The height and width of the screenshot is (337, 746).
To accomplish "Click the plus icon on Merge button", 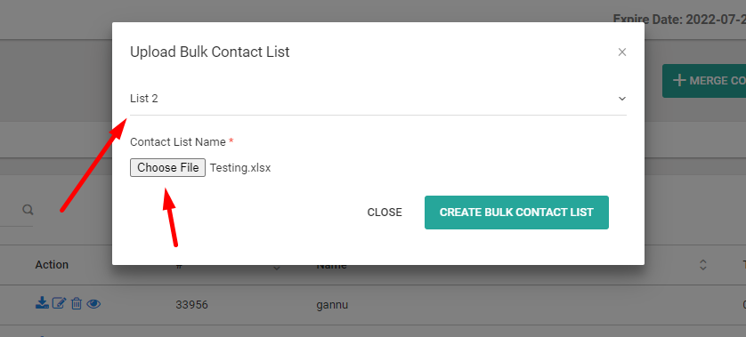I will click(679, 80).
